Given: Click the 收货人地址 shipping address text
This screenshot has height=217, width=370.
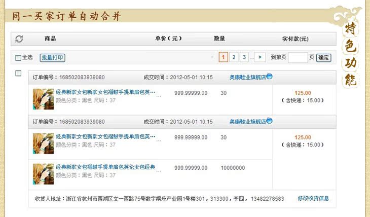Looking at the screenshot, I should [159, 199].
